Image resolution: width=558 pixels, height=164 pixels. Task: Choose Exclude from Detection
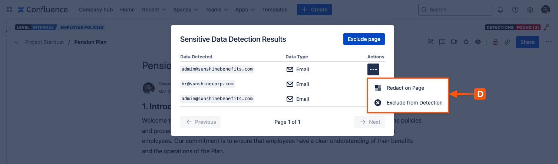click(414, 103)
